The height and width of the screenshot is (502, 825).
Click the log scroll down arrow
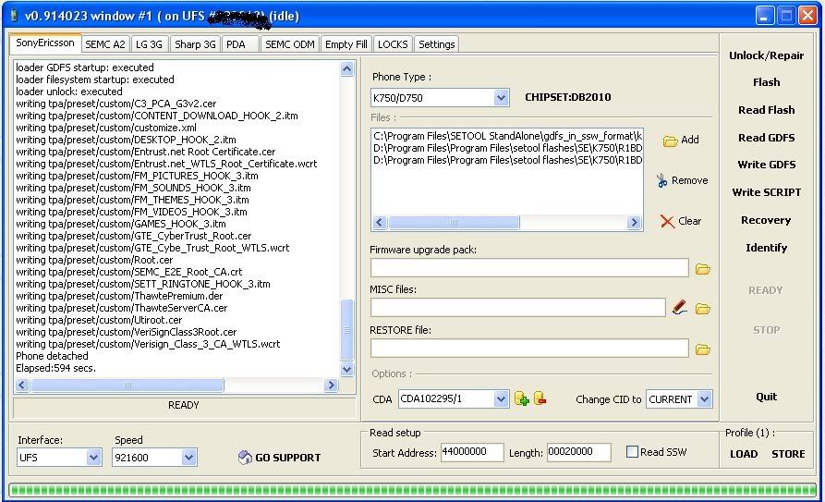[x=346, y=369]
